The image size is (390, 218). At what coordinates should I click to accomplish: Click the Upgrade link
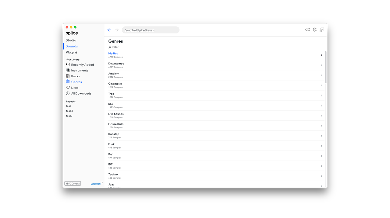(x=96, y=184)
